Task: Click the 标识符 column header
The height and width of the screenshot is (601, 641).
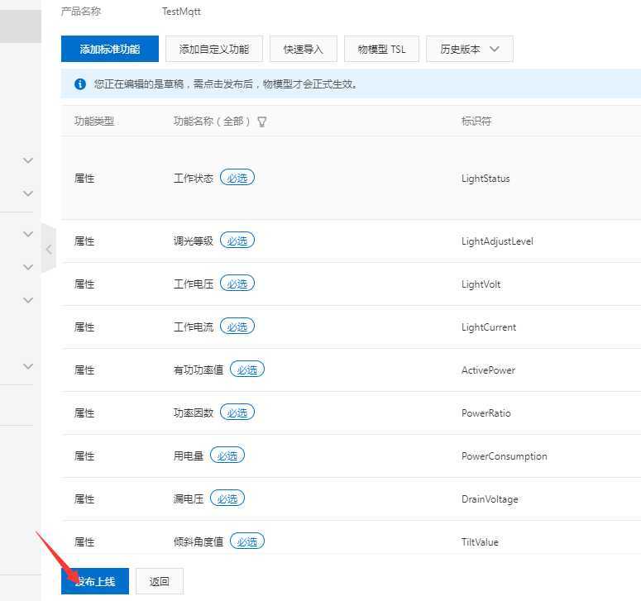Action: pos(476,121)
